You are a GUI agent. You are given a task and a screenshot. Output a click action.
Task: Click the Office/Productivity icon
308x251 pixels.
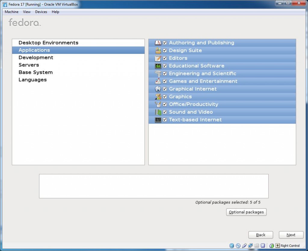(158, 104)
